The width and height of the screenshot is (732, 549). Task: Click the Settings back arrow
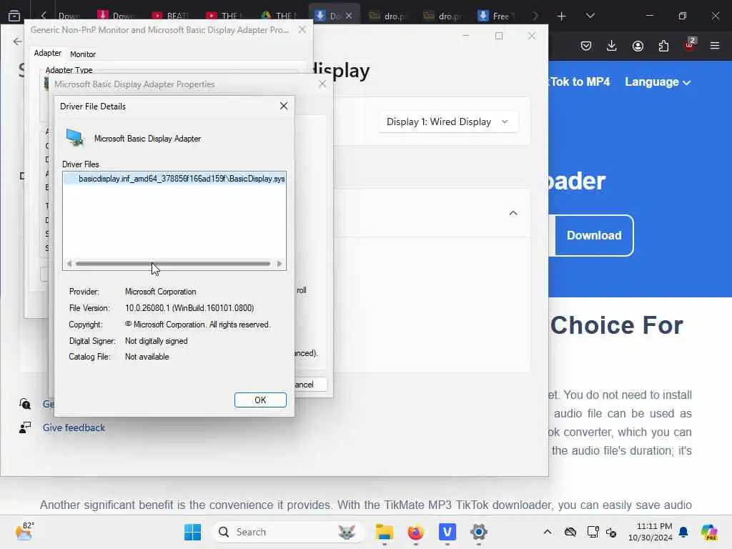tap(17, 41)
